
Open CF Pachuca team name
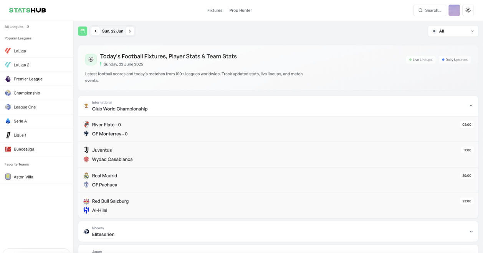(x=104, y=185)
